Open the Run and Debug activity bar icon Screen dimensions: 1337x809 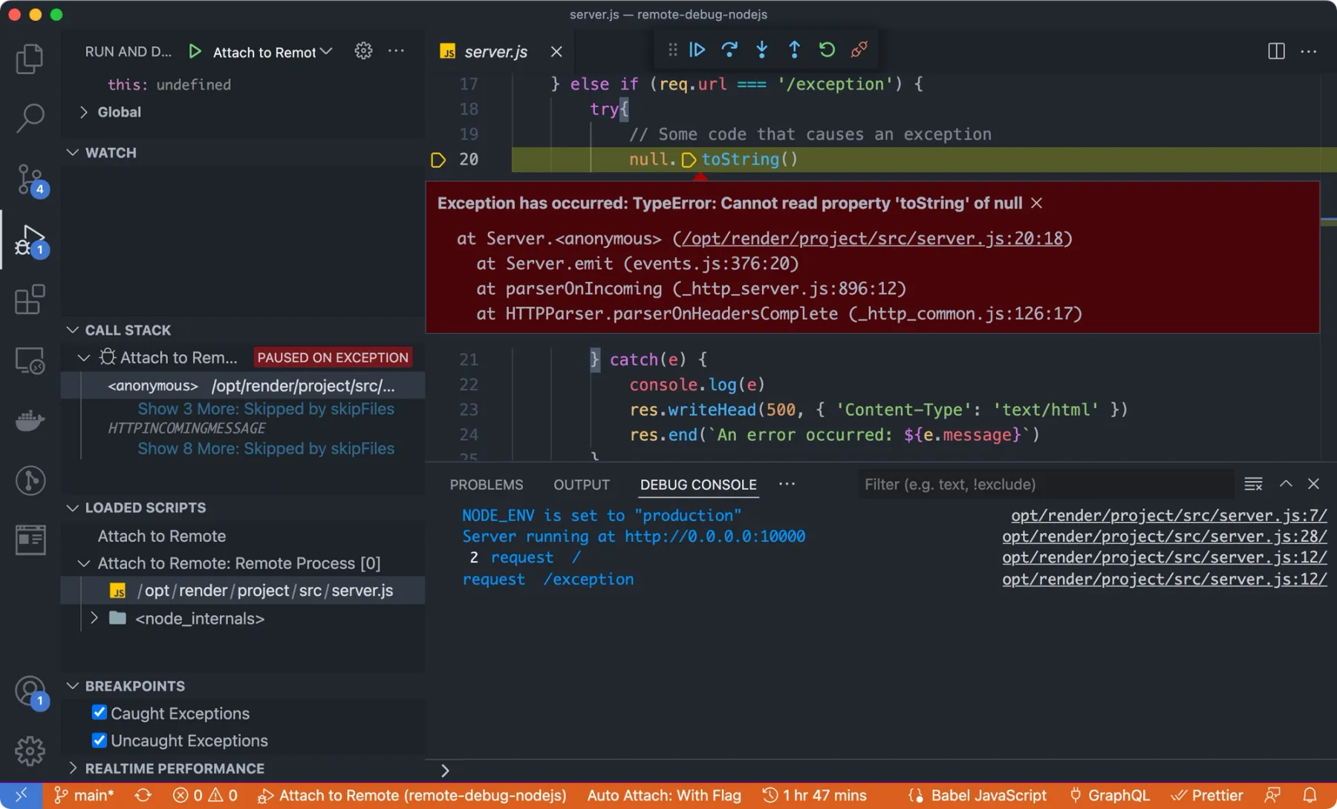click(x=30, y=239)
